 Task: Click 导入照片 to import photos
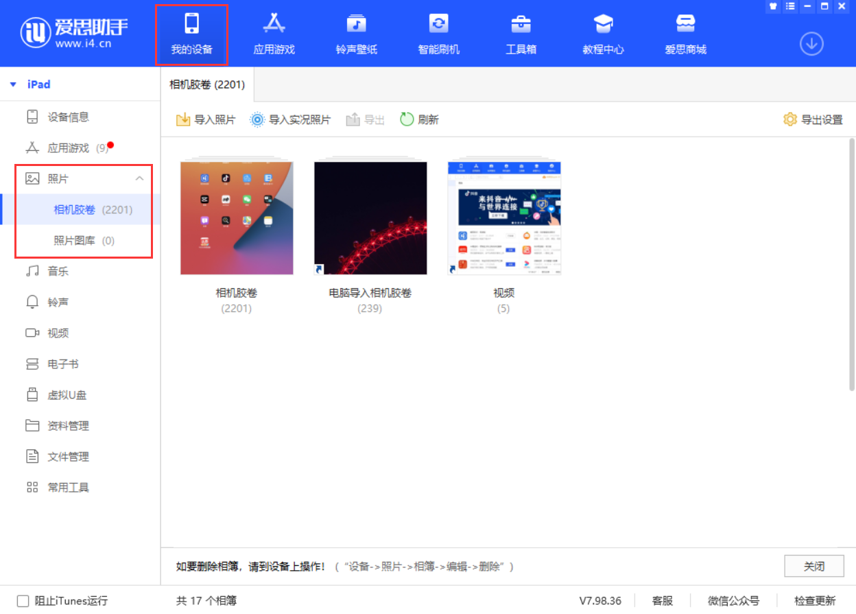pos(206,119)
